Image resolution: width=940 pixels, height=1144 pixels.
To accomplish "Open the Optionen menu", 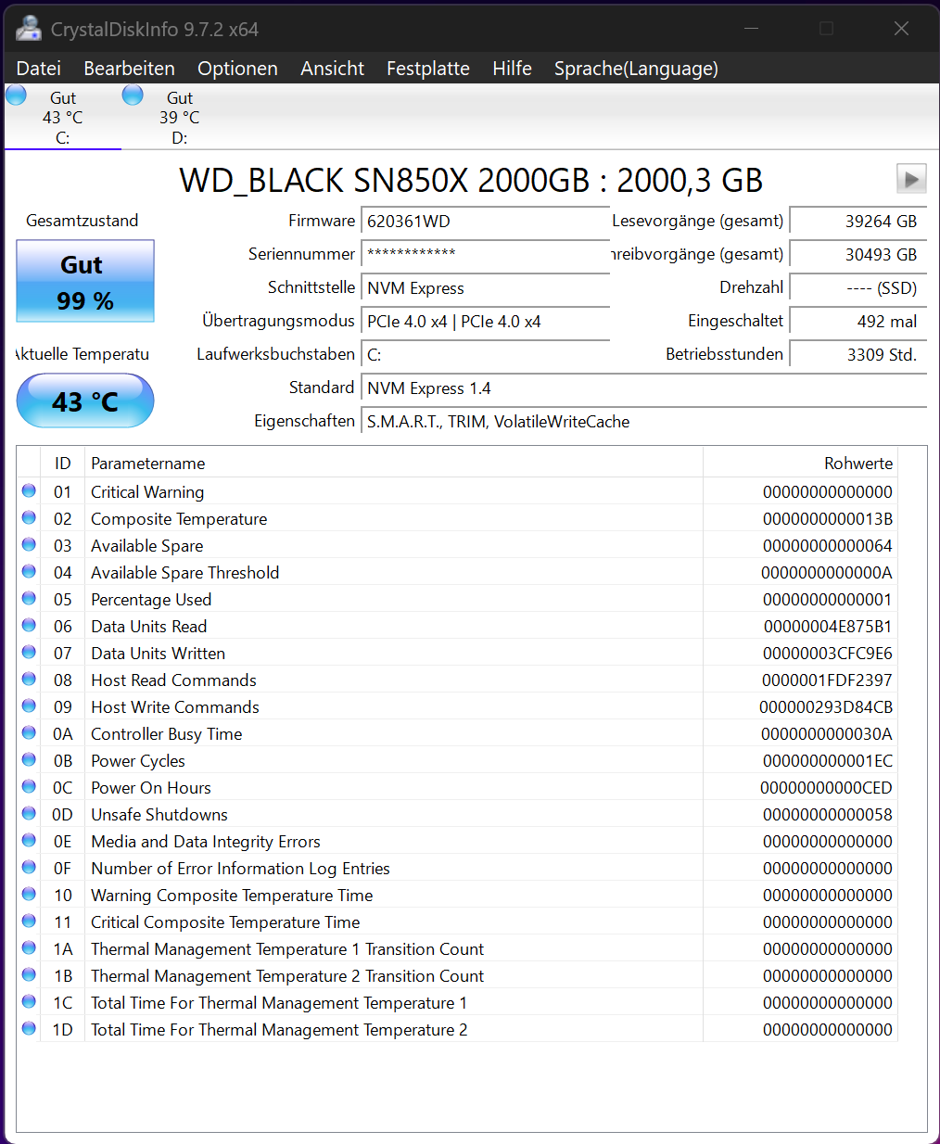I will pos(237,68).
